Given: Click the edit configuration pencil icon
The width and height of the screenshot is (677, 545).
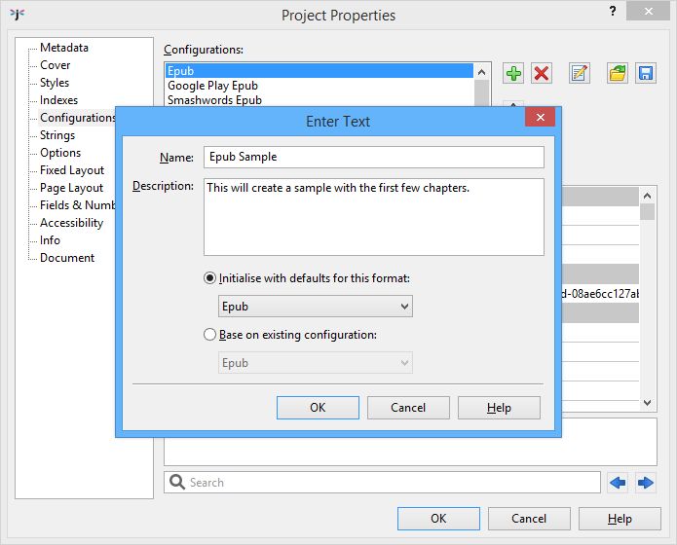Looking at the screenshot, I should [580, 73].
